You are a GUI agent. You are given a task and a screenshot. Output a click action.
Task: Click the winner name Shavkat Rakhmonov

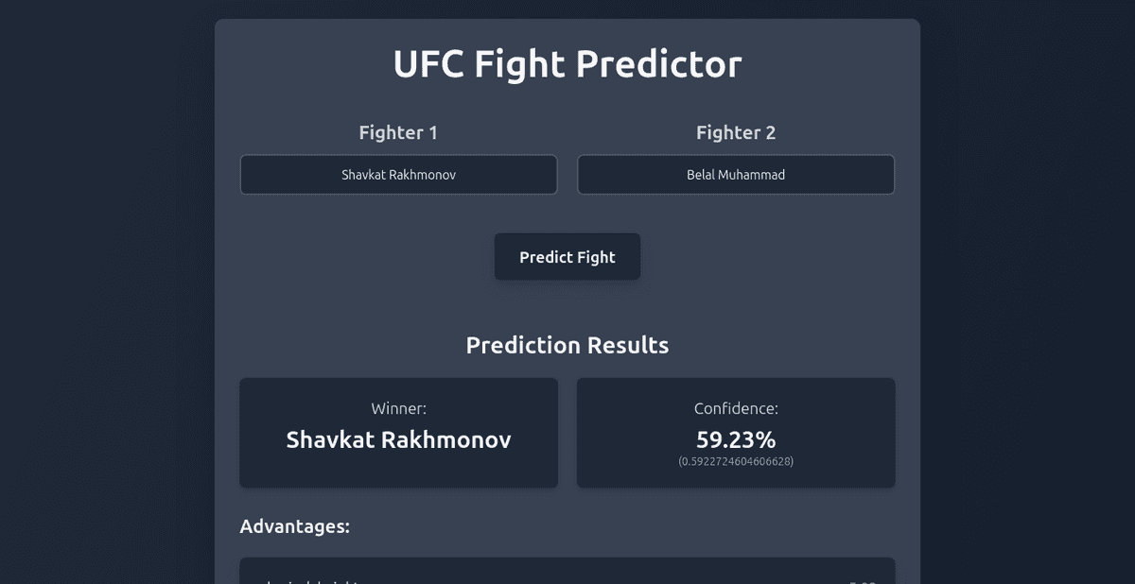[398, 439]
